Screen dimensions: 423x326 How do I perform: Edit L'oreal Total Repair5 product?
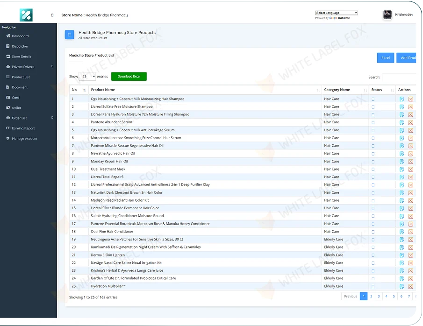[x=401, y=177]
